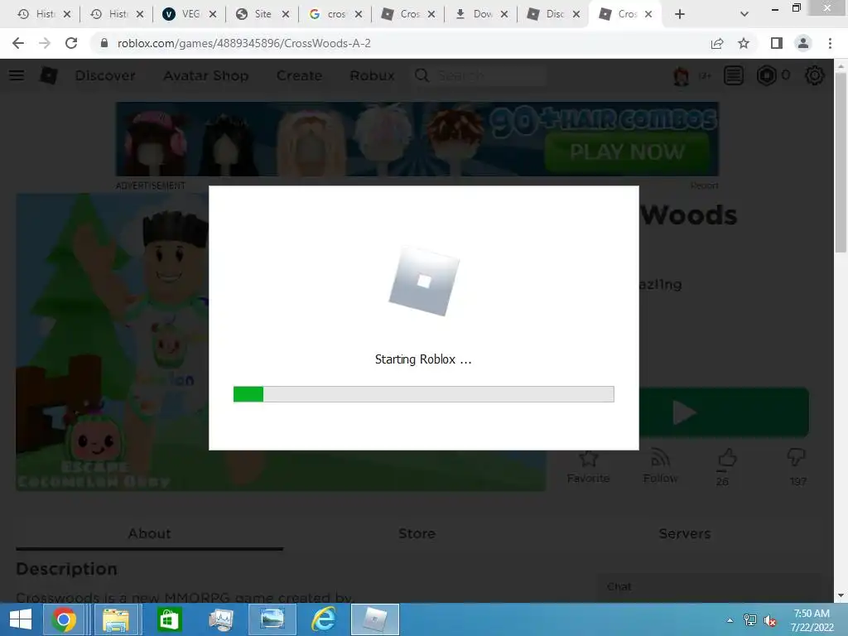The width and height of the screenshot is (848, 636).
Task: Follow the CrossWoods game
Action: click(660, 466)
